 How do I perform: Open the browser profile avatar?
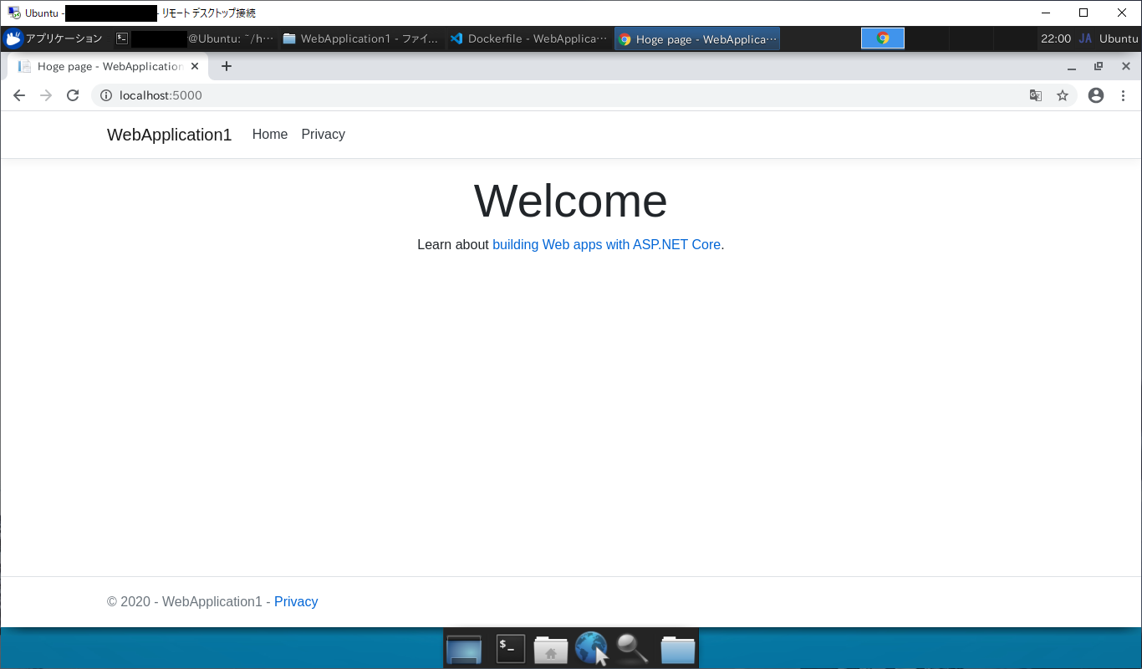click(x=1096, y=95)
